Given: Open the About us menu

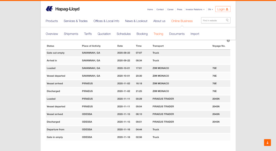Looking at the screenshot, I should click(159, 21).
